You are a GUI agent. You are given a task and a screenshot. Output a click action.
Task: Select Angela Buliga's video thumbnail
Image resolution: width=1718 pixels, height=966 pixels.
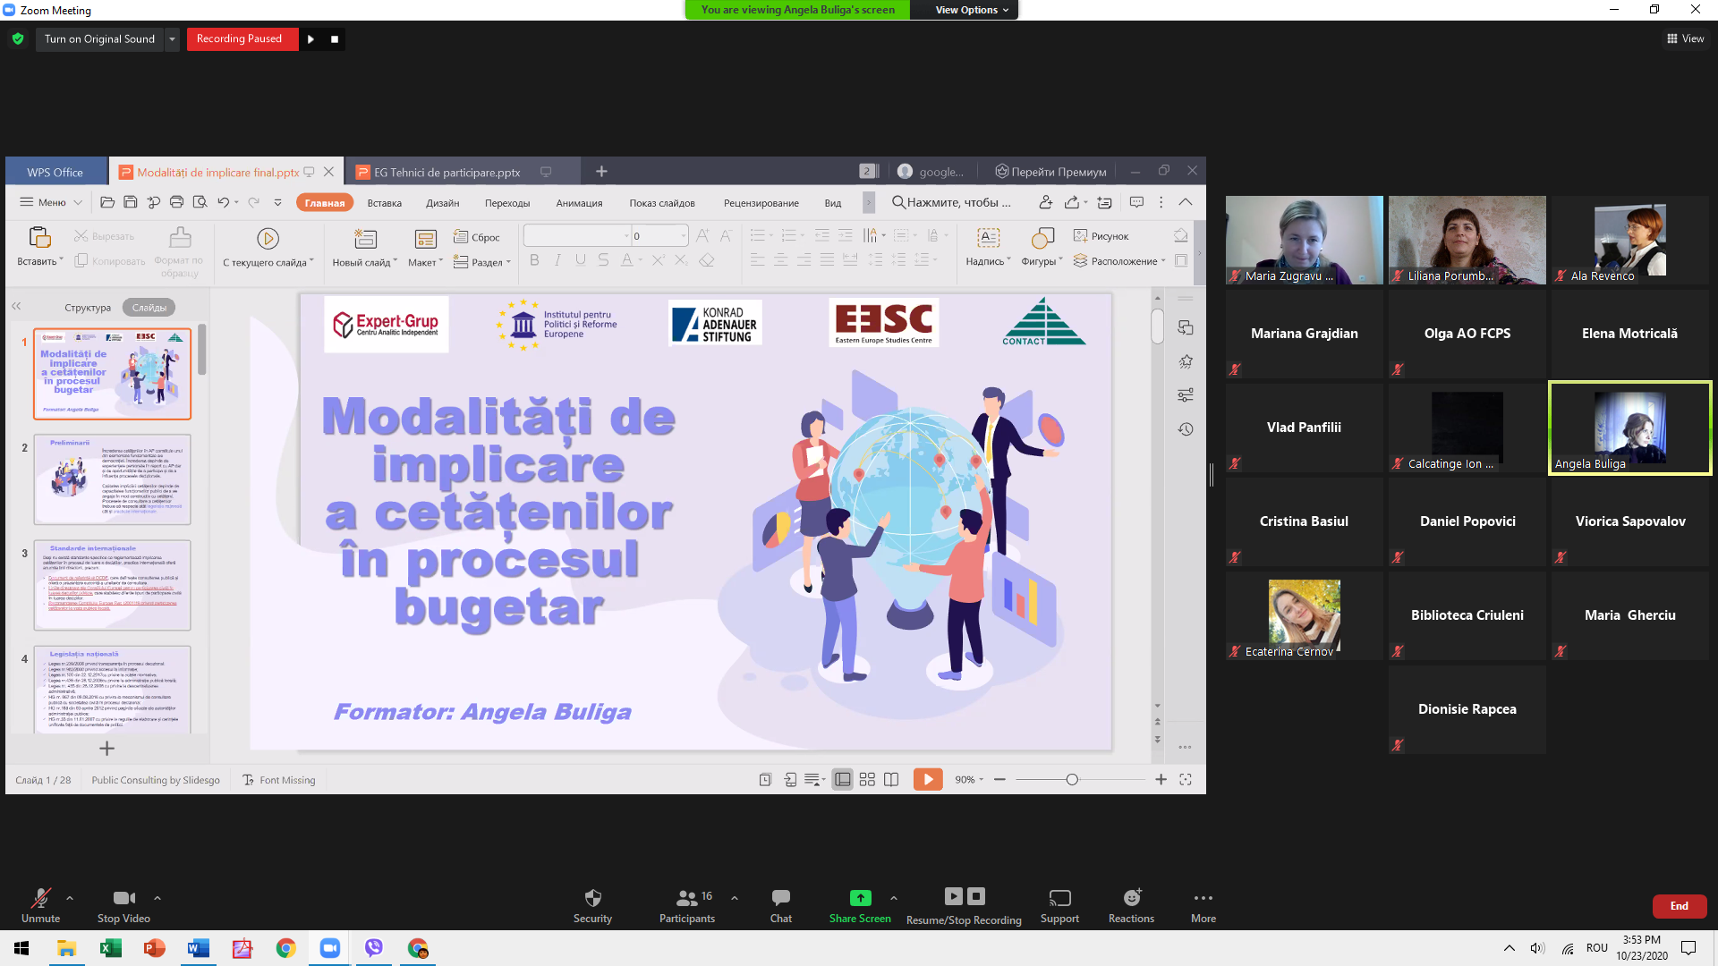click(x=1629, y=428)
